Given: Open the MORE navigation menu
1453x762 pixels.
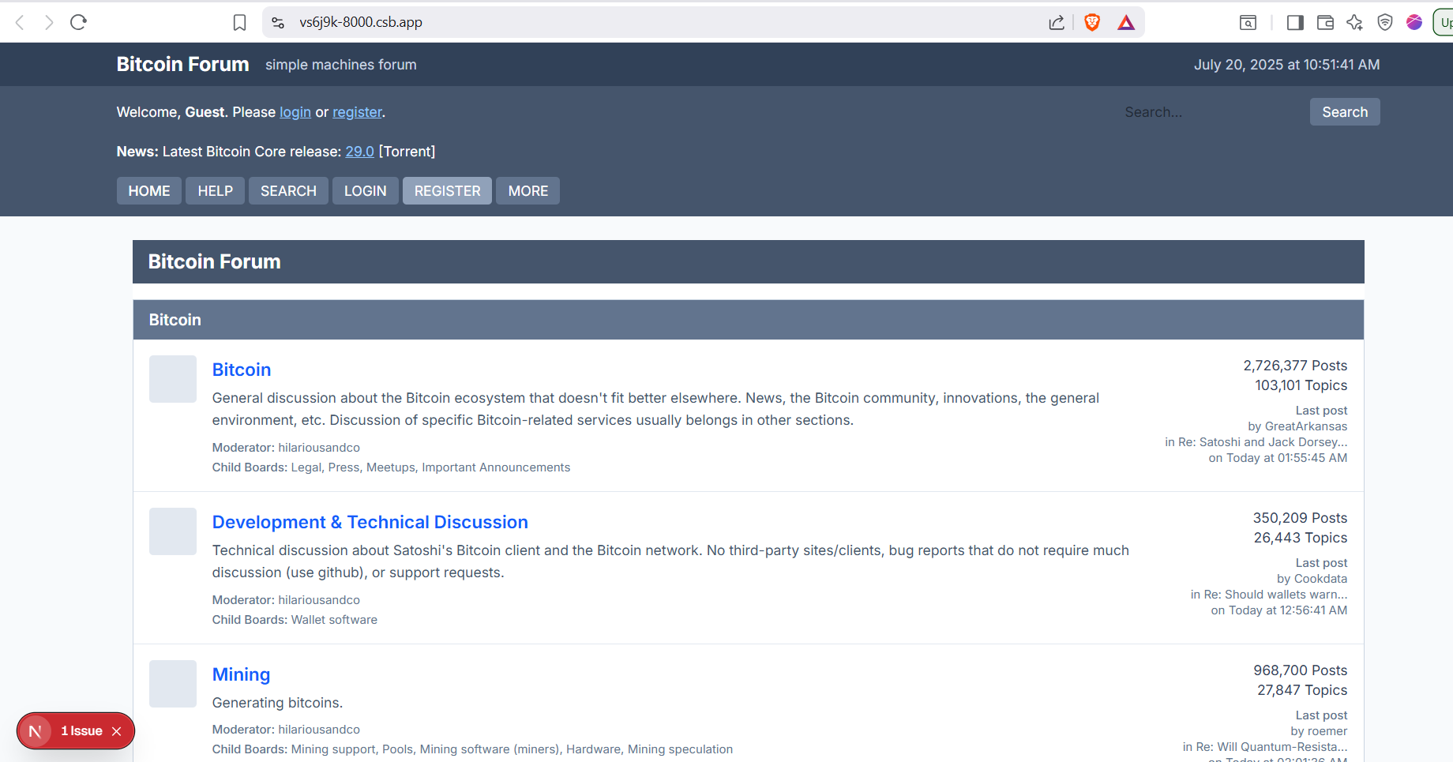Looking at the screenshot, I should coord(528,191).
